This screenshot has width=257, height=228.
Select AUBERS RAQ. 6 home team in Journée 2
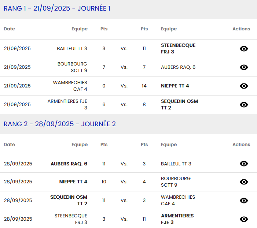click(69, 164)
